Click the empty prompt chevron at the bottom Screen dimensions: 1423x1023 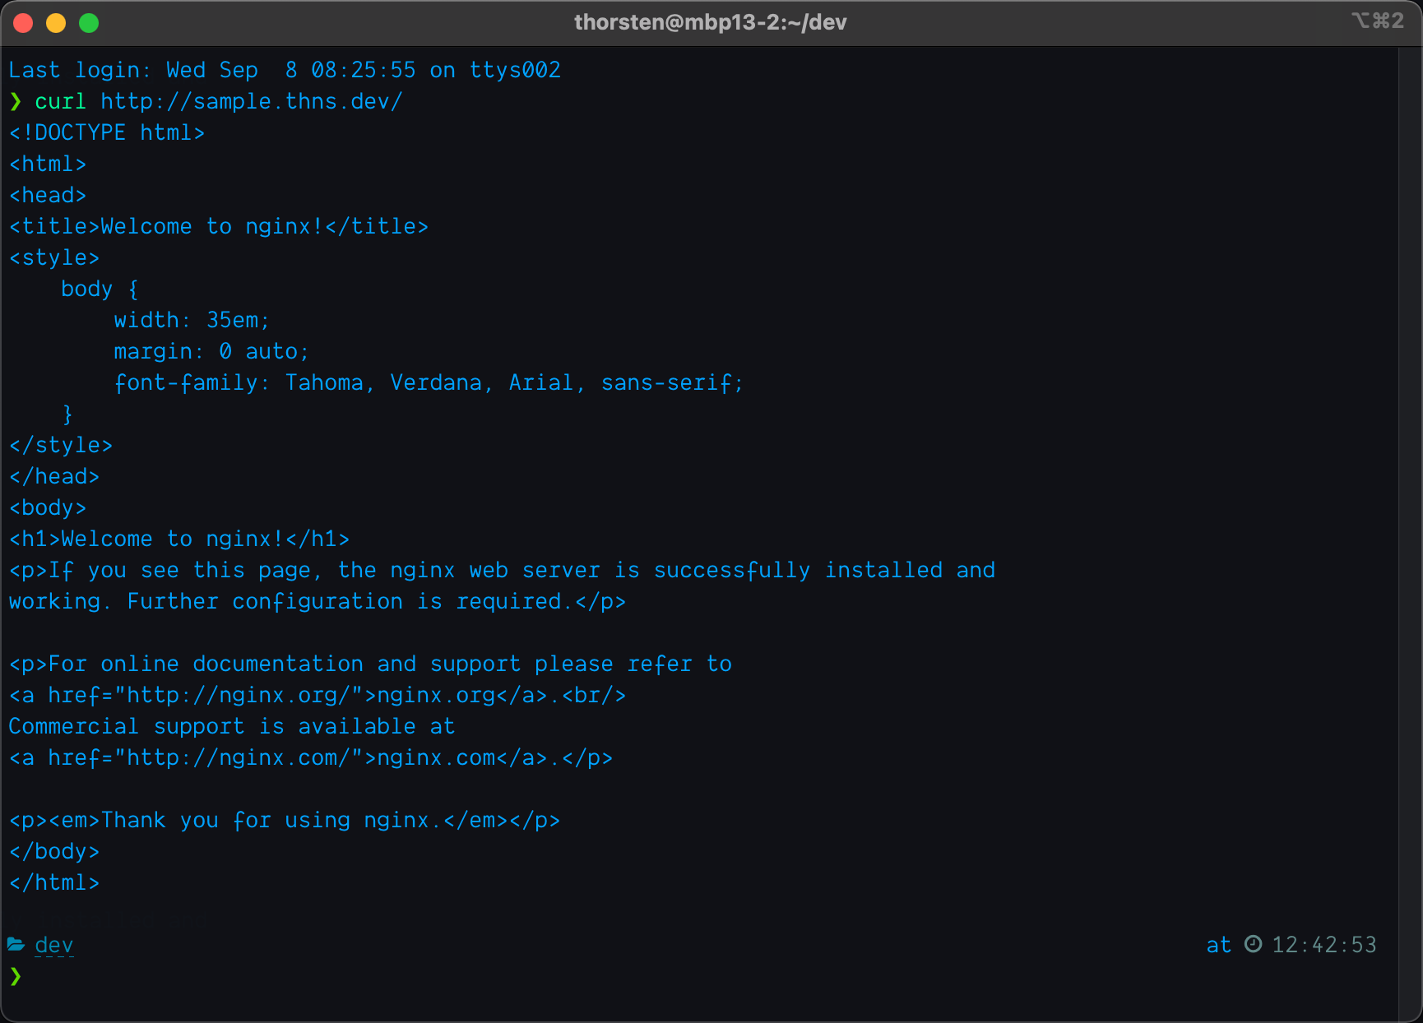(16, 976)
